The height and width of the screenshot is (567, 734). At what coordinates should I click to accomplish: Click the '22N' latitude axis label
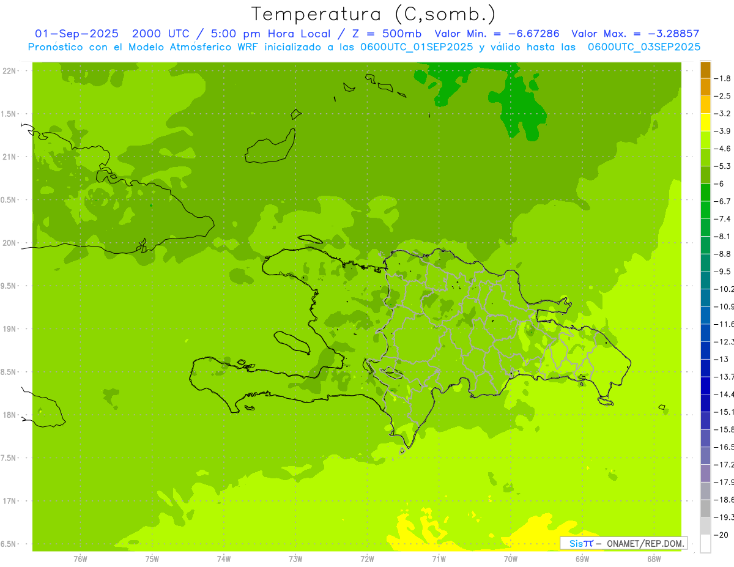point(9,71)
